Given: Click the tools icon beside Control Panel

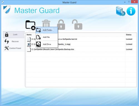Looking at the screenshot, I should pyautogui.click(x=7, y=48).
